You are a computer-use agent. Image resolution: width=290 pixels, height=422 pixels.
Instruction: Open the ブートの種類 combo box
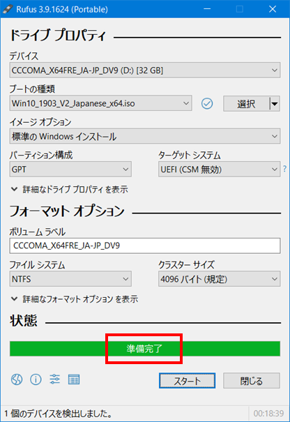[100, 103]
